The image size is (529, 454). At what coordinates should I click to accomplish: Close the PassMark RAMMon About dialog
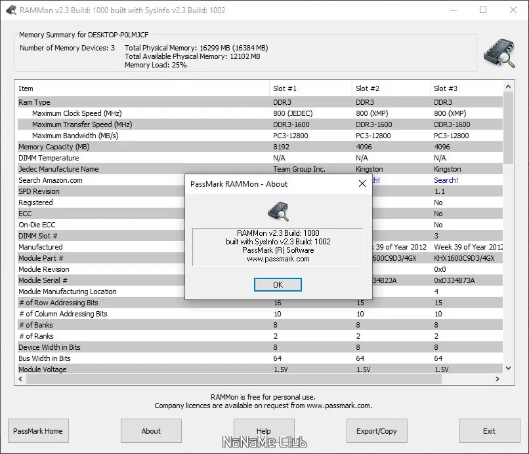point(362,183)
